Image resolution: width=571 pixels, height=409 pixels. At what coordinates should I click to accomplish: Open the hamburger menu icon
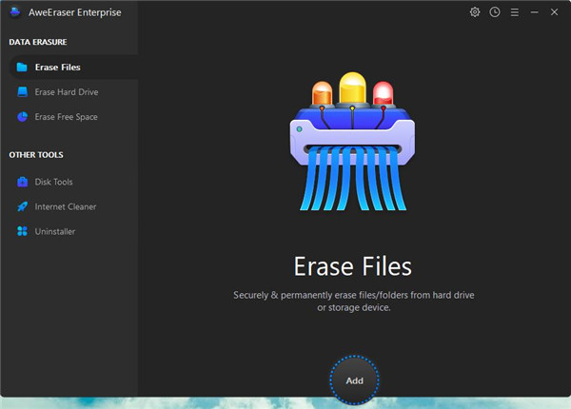pos(515,12)
